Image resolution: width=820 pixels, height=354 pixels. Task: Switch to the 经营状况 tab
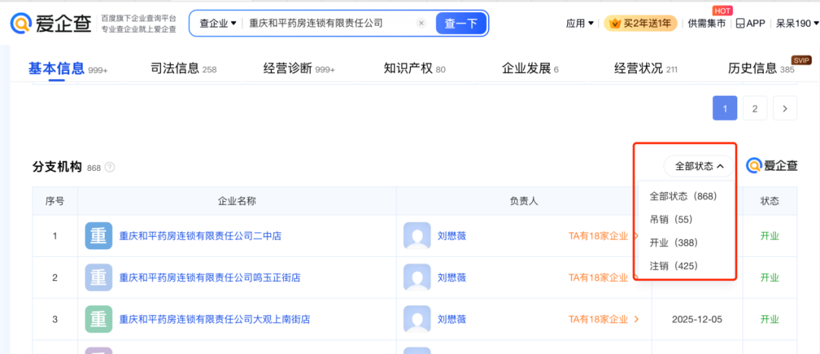pos(646,68)
